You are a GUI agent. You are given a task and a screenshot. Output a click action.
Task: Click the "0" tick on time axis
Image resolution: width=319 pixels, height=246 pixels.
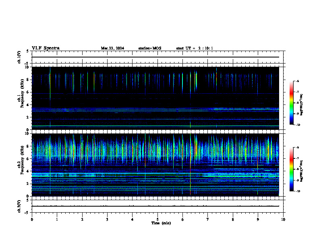tap(32, 219)
